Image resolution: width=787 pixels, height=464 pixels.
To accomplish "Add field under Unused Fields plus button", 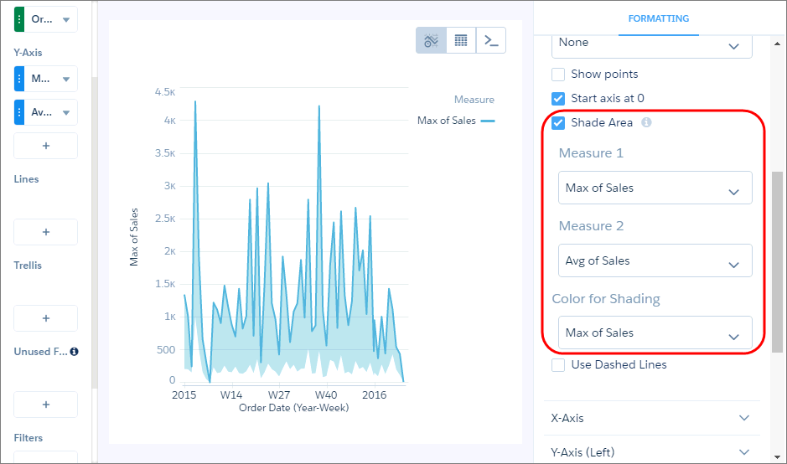I will coord(45,405).
